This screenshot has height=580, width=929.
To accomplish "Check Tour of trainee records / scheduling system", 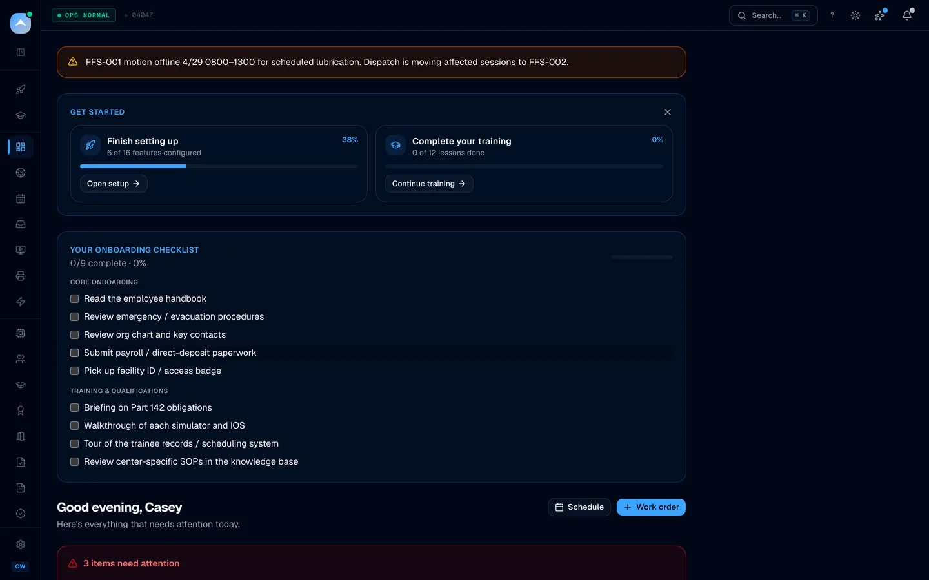I will (74, 444).
